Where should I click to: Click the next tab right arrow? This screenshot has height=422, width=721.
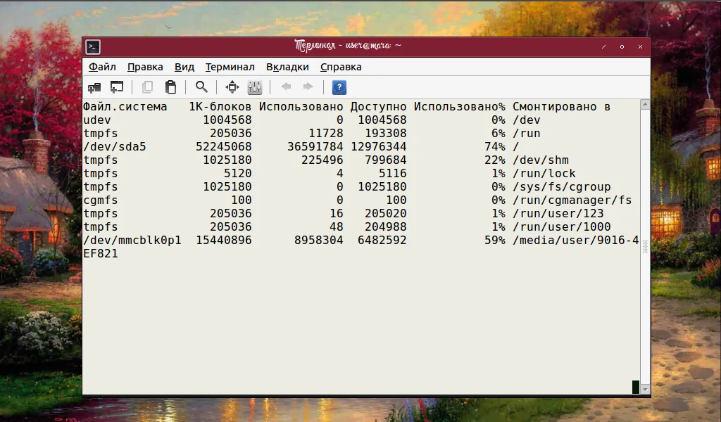click(308, 87)
